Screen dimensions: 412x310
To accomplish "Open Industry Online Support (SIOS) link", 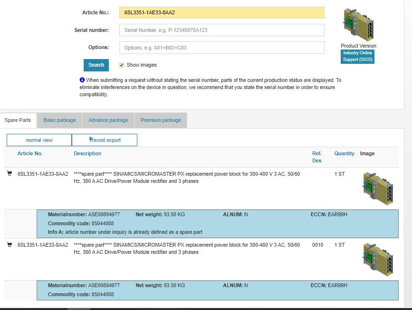I will [358, 56].
